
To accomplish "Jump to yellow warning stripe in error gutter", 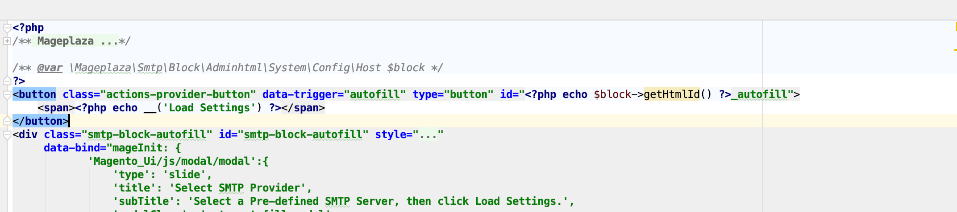I will pyautogui.click(x=955, y=49).
